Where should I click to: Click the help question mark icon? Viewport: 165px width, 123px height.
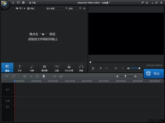[23, 2]
